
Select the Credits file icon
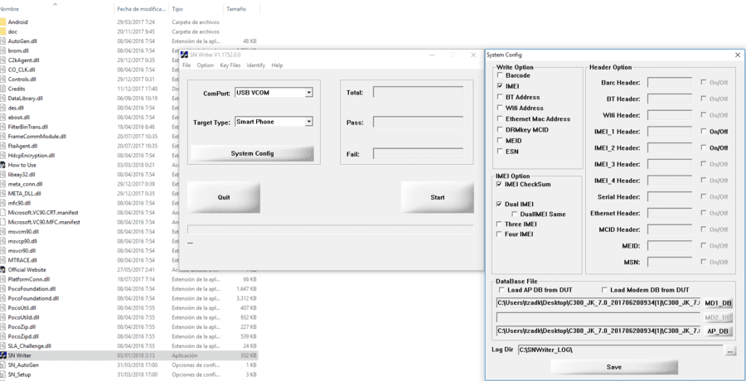click(x=2, y=89)
